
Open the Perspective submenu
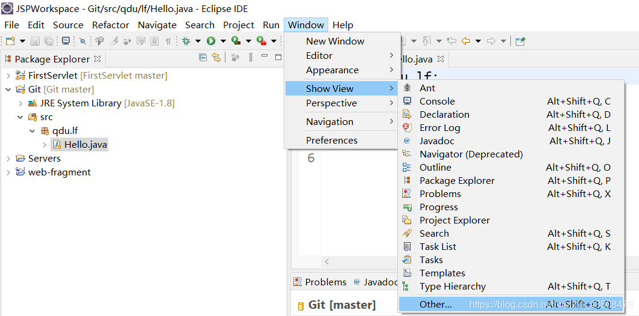click(x=341, y=103)
